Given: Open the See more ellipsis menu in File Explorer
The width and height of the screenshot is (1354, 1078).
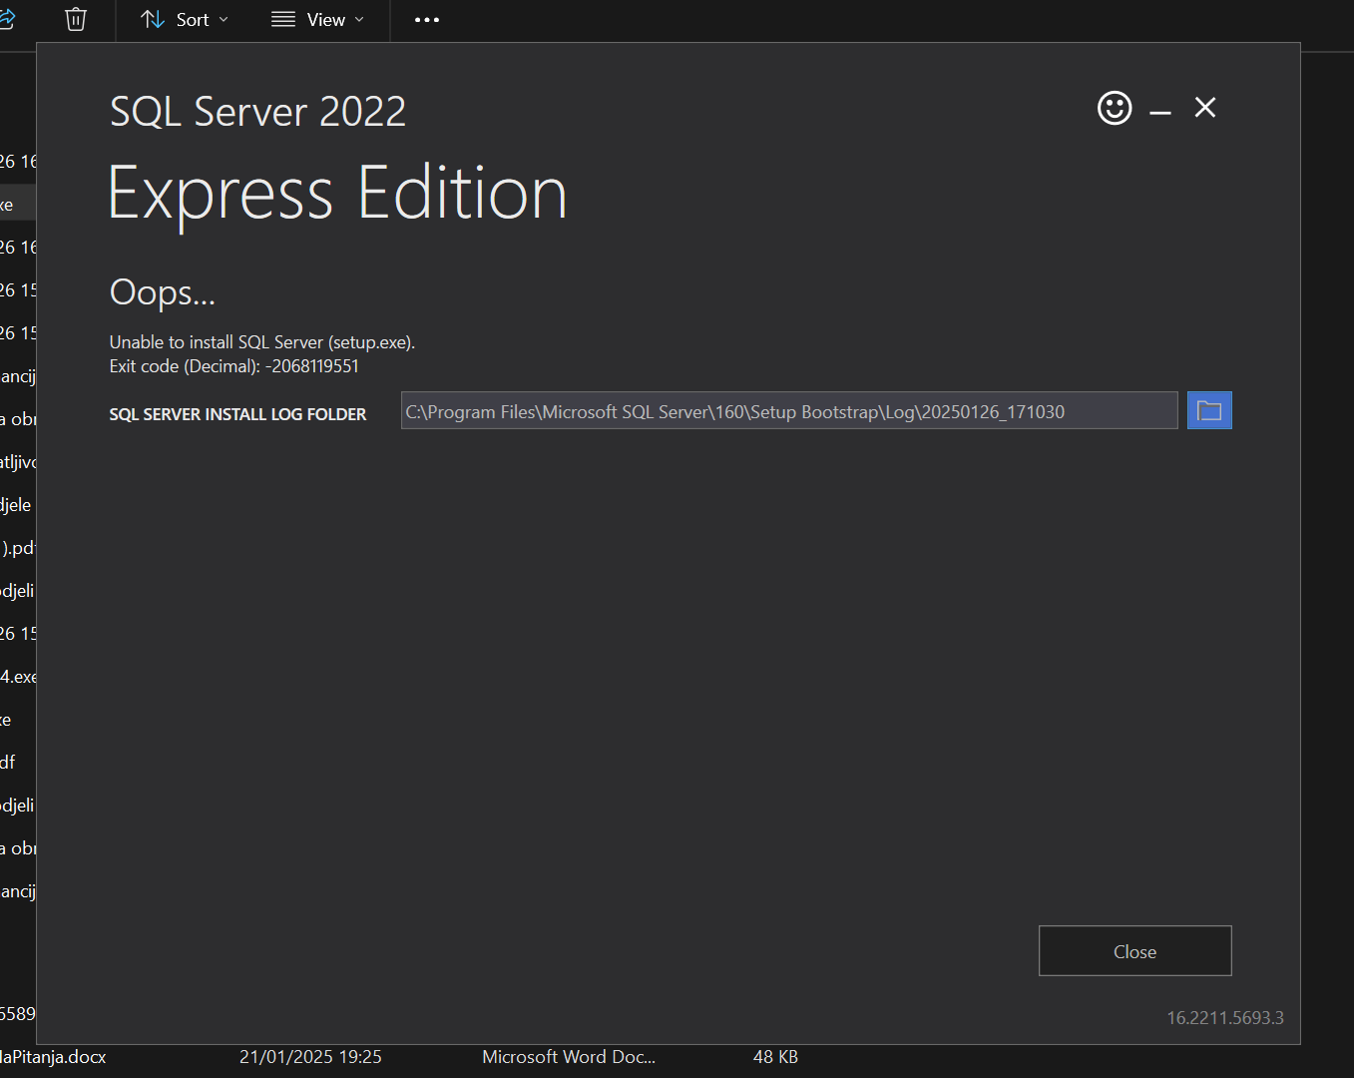Looking at the screenshot, I should pyautogui.click(x=427, y=19).
